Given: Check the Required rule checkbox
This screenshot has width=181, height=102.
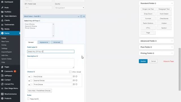Looking at the screenshot, I should coord(28,99).
